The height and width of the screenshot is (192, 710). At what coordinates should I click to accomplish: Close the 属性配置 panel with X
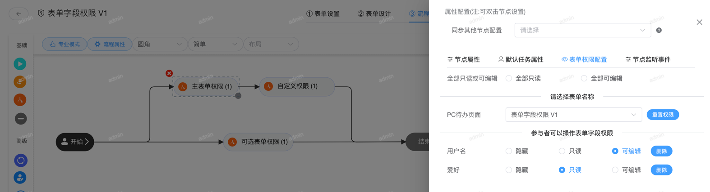click(699, 22)
